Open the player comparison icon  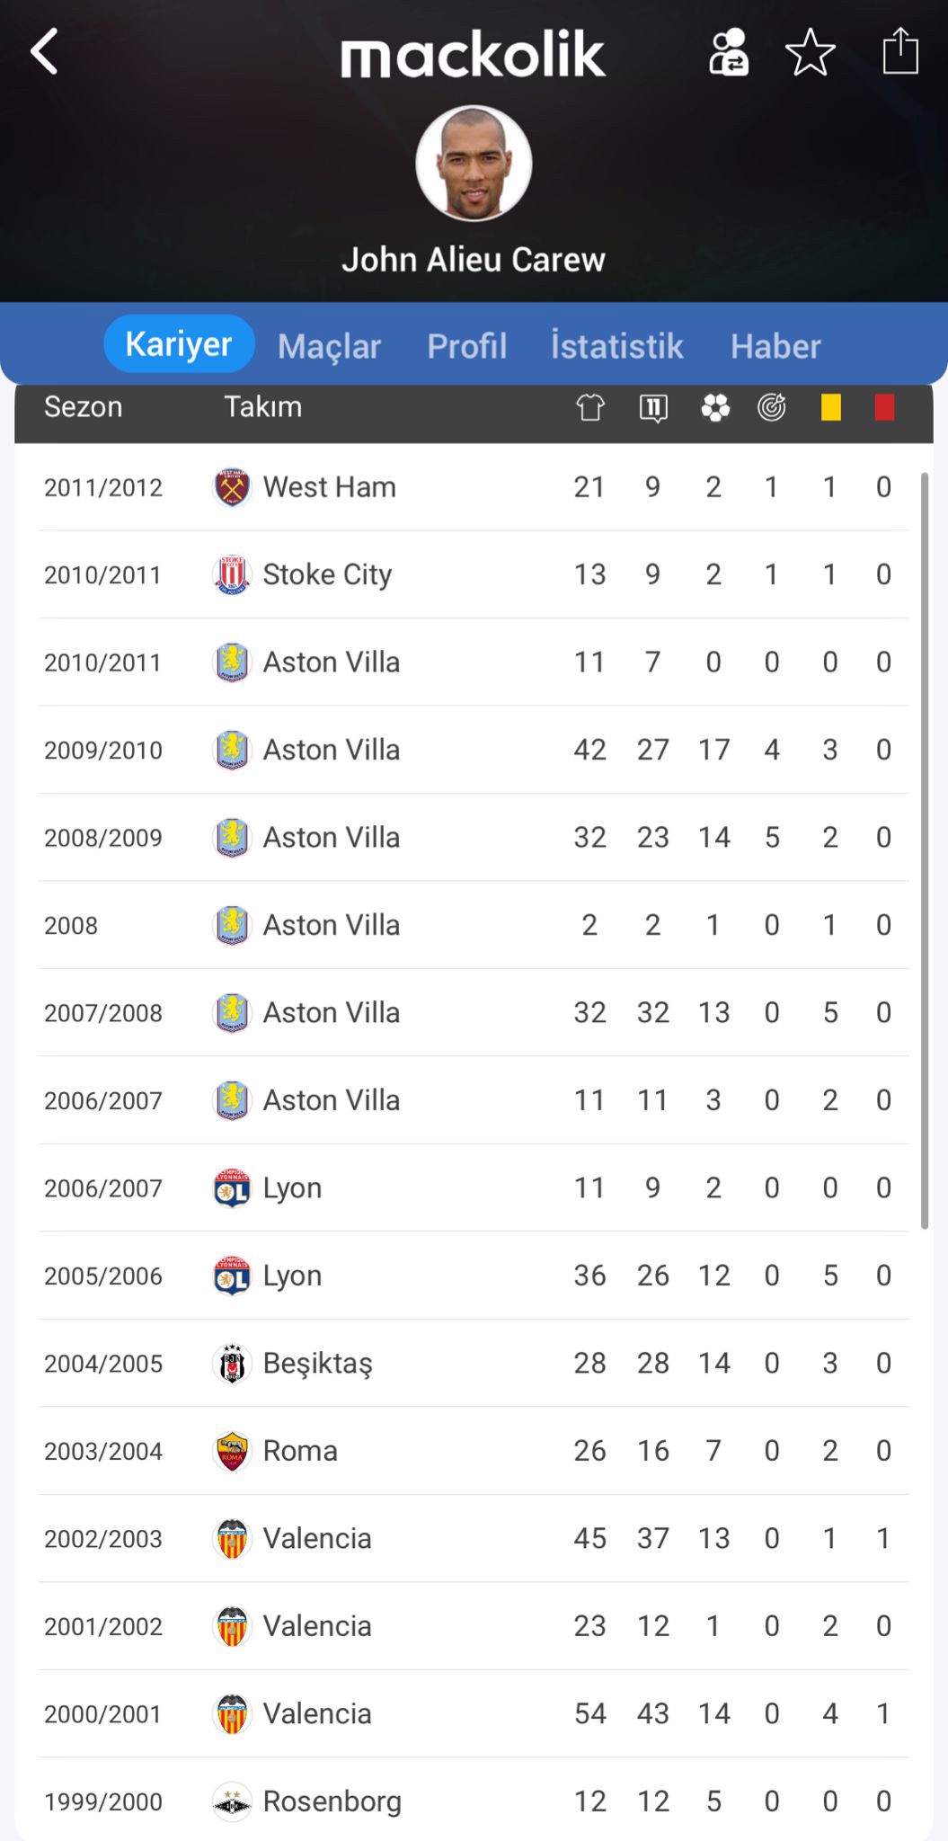point(728,52)
